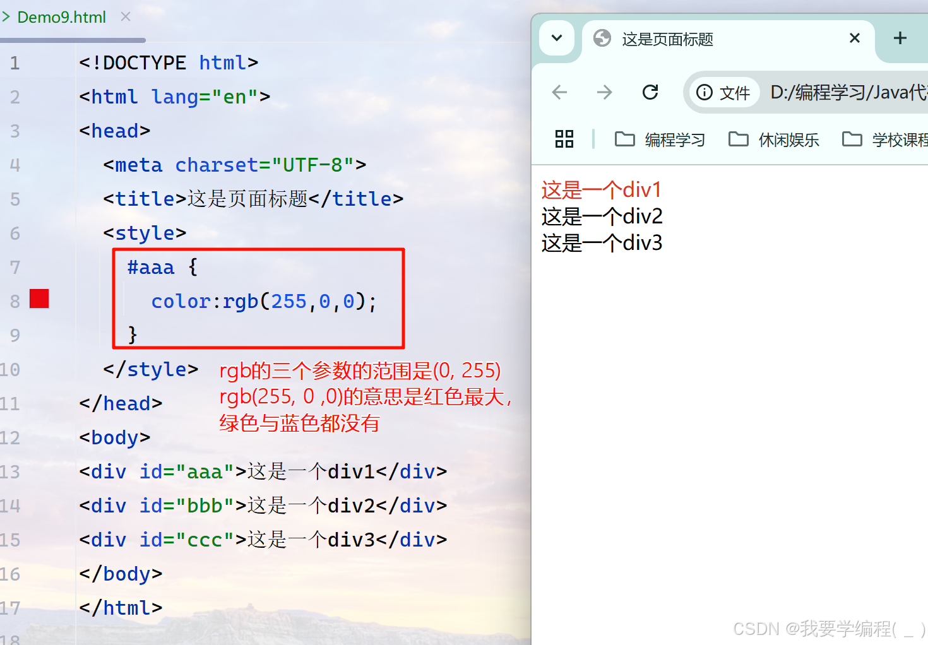Click the globe favicon on browser tab
Viewport: 928px width, 645px height.
[x=602, y=38]
